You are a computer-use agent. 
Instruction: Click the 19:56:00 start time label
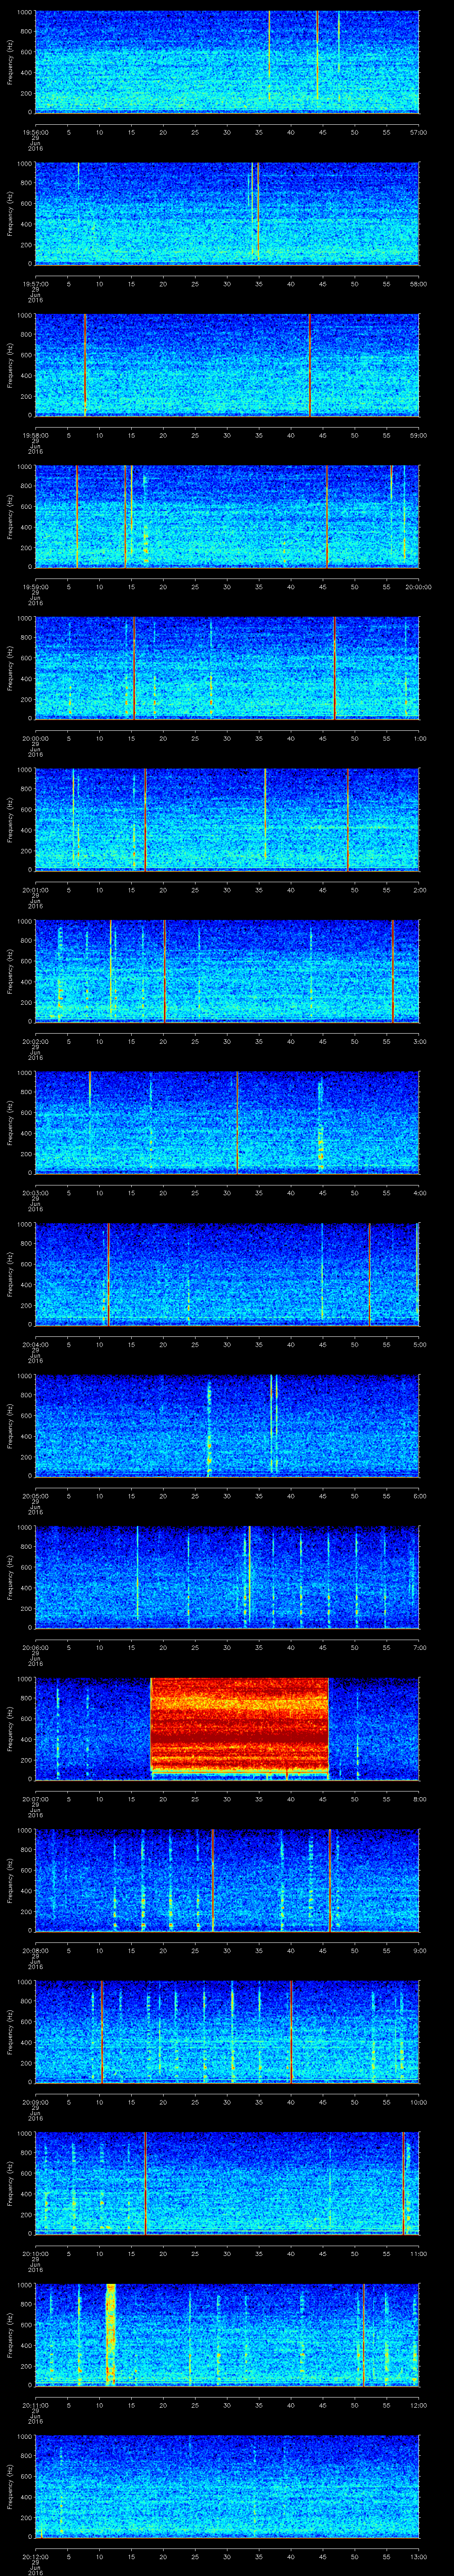[35, 132]
